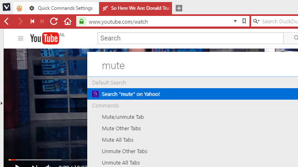This screenshot has height=167, width=298.
Task: Open the YouTube hamburger guide menu
Action: coord(20,38)
